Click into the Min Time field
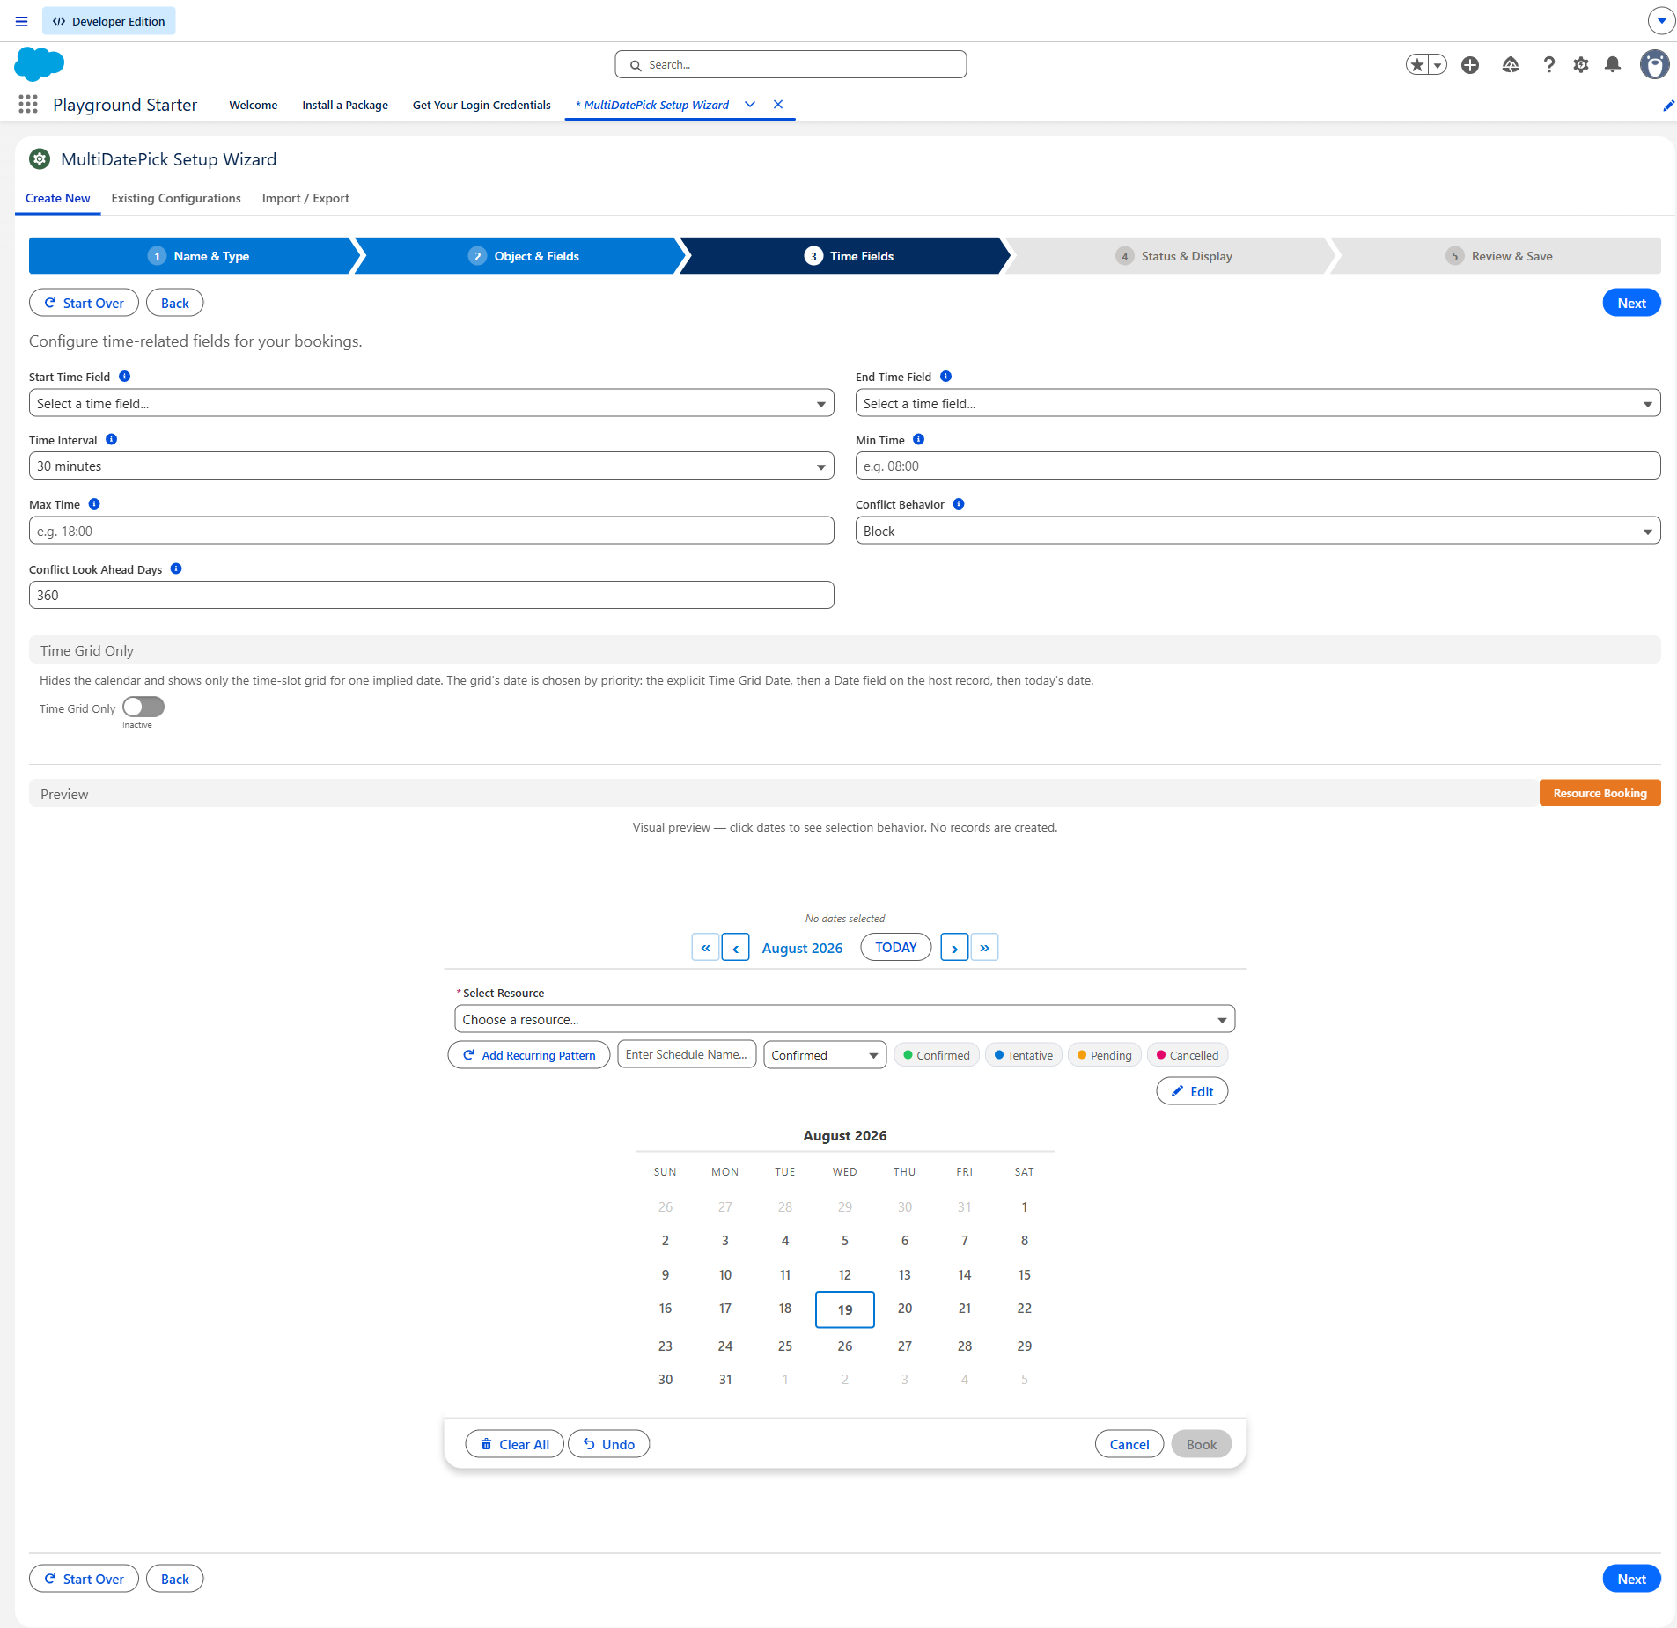This screenshot has width=1677, height=1628. tap(1258, 466)
